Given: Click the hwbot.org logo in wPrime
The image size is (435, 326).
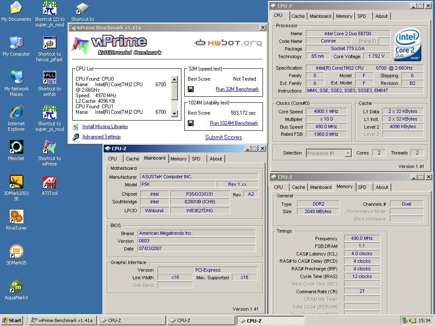Looking at the screenshot, I should 228,43.
